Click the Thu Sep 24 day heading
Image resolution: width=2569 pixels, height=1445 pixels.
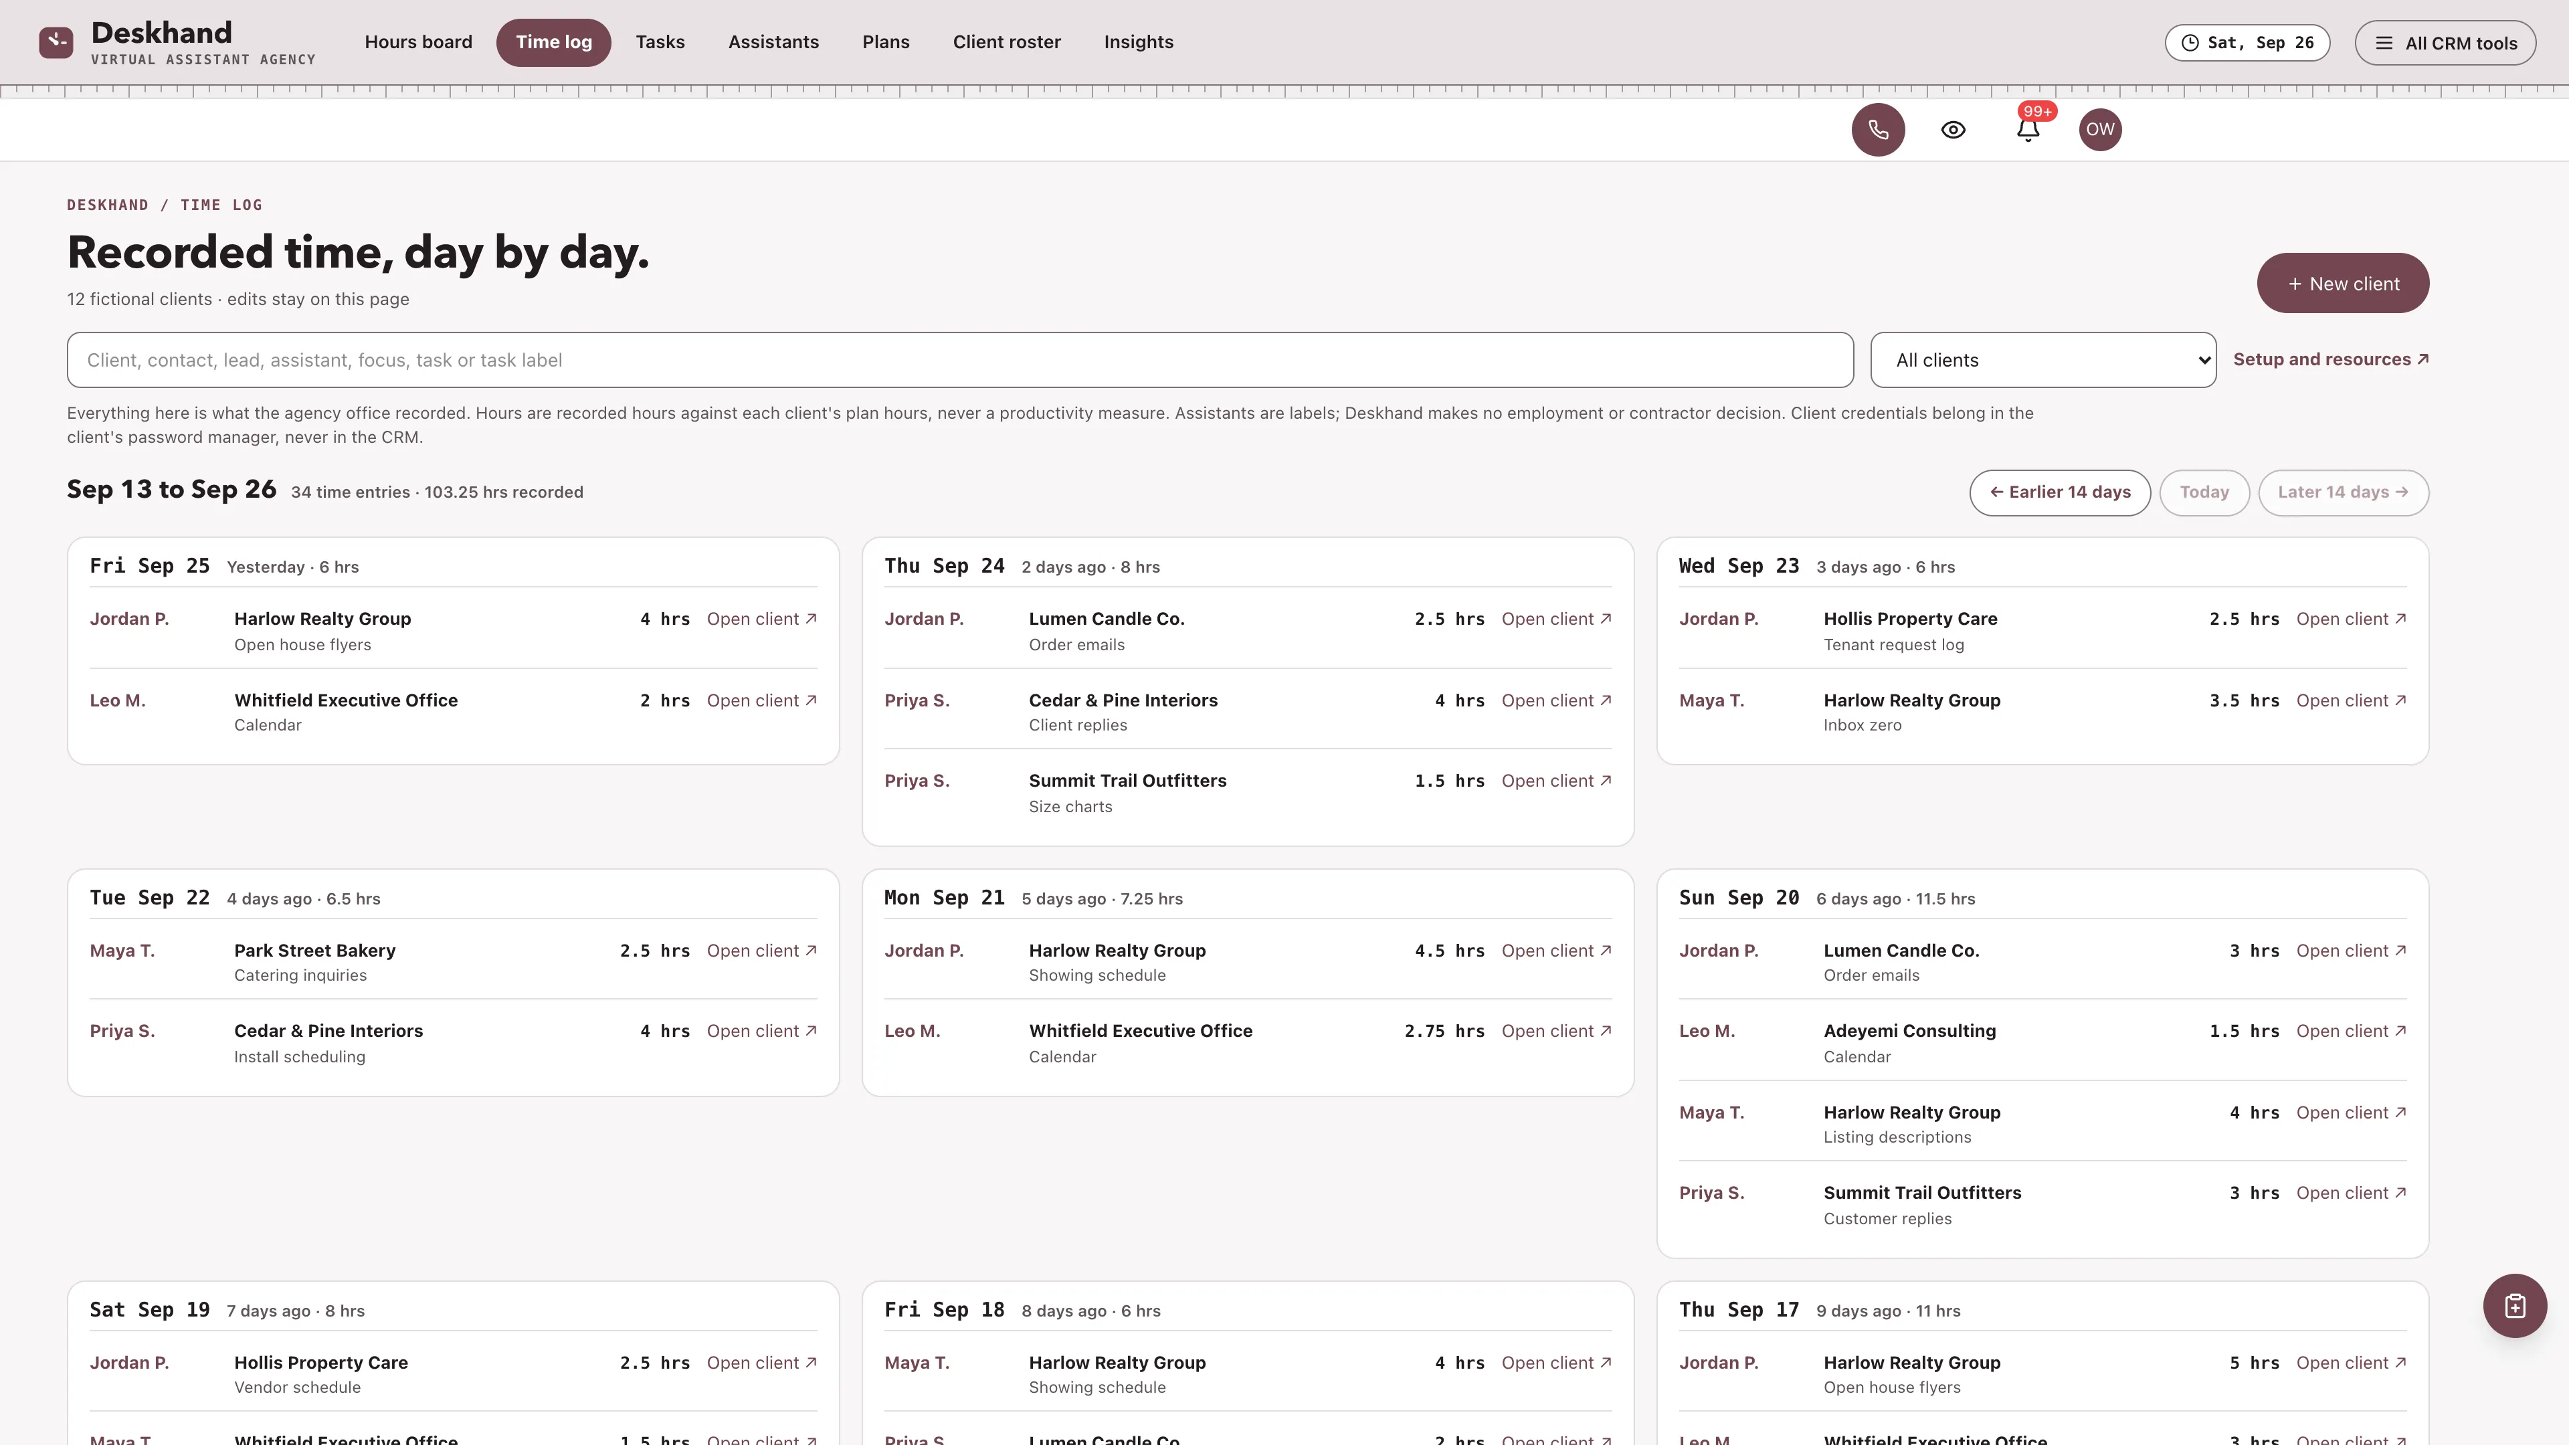943,565
